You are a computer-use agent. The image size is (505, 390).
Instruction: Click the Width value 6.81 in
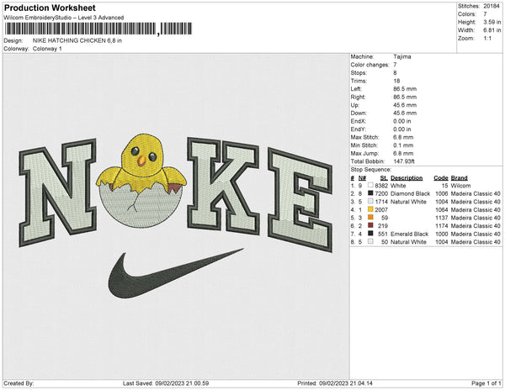tap(492, 30)
